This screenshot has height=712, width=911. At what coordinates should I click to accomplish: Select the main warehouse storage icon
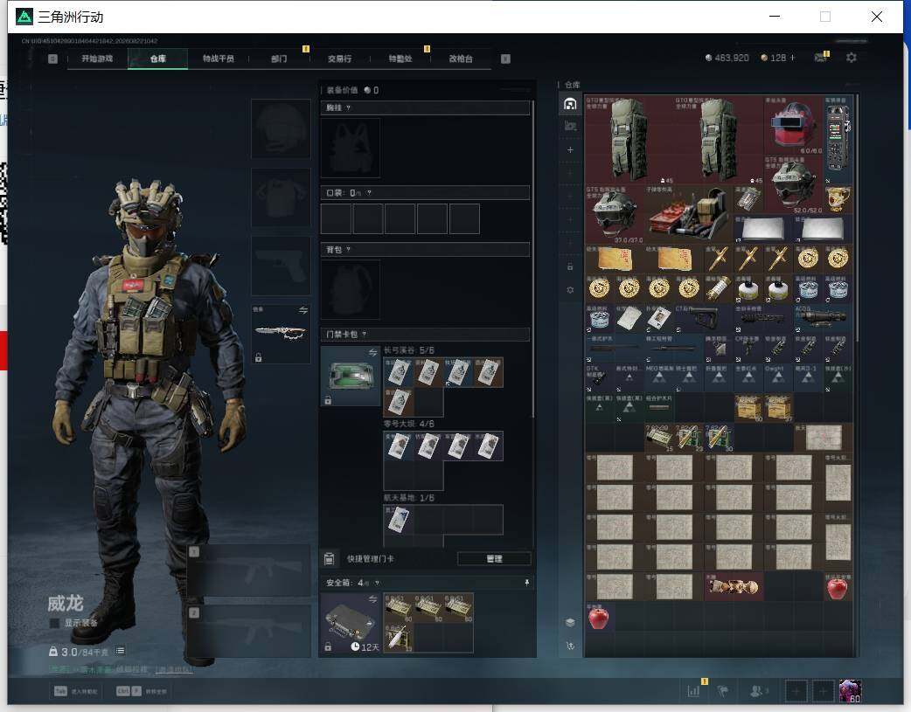click(570, 104)
